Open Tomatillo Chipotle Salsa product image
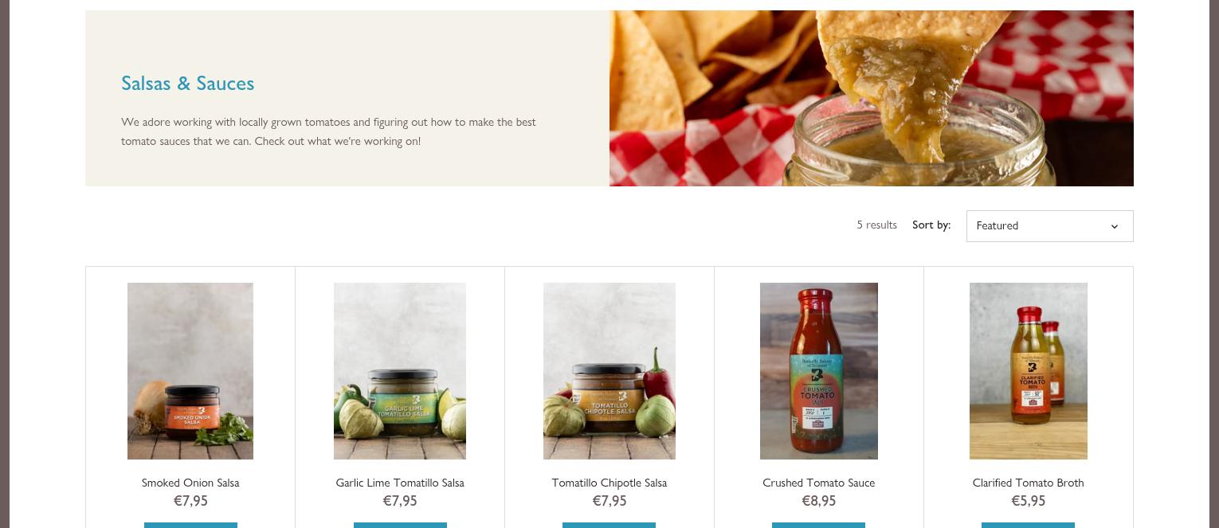The image size is (1219, 528). click(609, 371)
